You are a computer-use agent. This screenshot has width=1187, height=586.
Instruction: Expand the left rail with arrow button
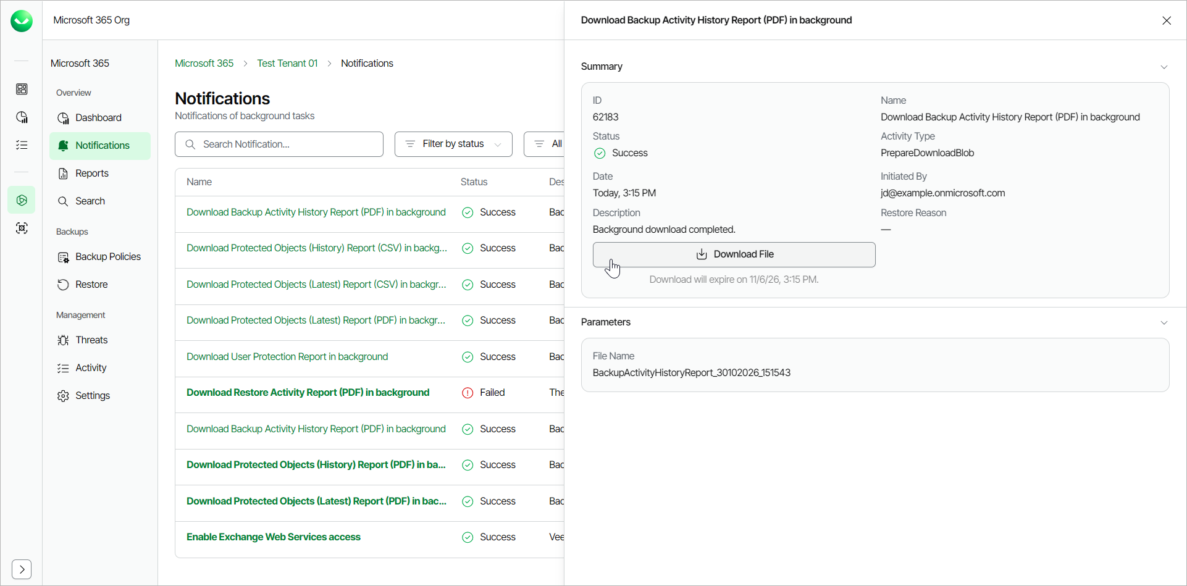click(x=22, y=569)
